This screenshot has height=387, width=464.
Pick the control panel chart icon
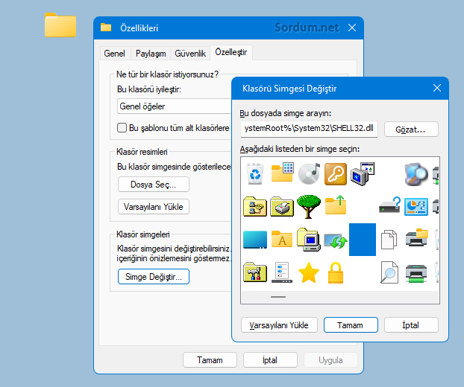coord(416,206)
